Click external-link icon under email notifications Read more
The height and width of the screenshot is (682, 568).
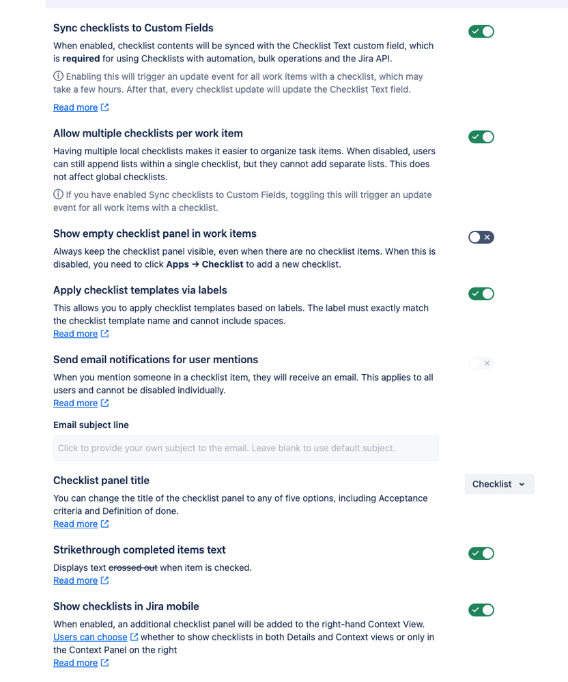pos(105,403)
